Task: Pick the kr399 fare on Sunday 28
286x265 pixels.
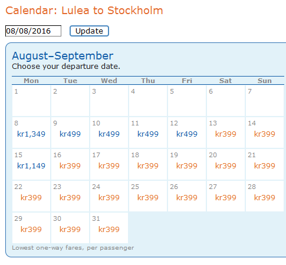Action: click(265, 198)
